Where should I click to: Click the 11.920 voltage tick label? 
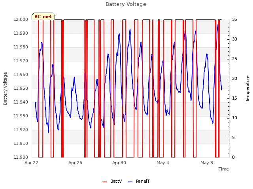pyautogui.click(x=21, y=130)
